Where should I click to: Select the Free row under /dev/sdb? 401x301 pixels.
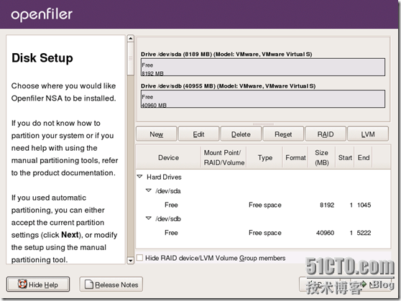(263, 233)
